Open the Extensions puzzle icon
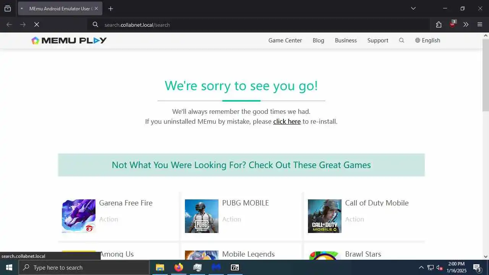Screen dimensions: 489x275 pyautogui.click(x=439, y=24)
